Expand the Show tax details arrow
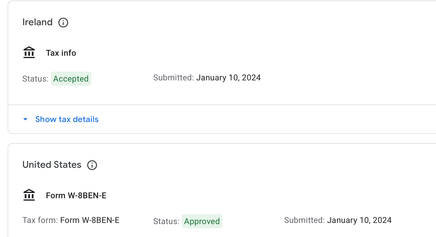 tap(26, 119)
